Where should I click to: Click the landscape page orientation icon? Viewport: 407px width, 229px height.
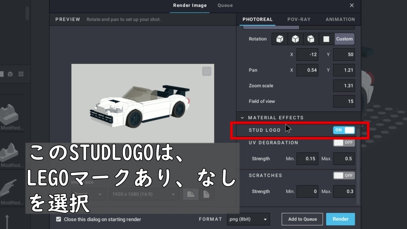pyautogui.click(x=191, y=194)
